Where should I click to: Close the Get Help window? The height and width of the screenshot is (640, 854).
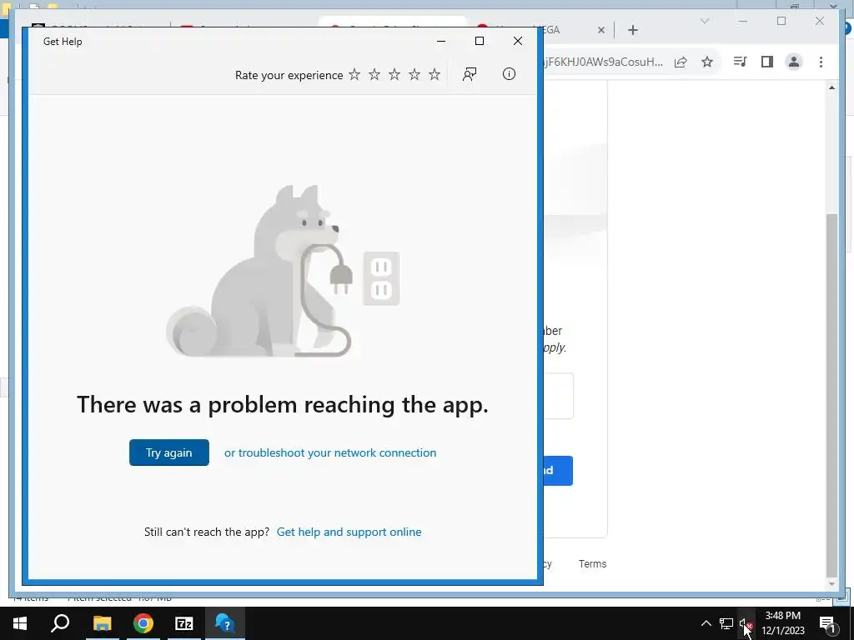tap(518, 42)
